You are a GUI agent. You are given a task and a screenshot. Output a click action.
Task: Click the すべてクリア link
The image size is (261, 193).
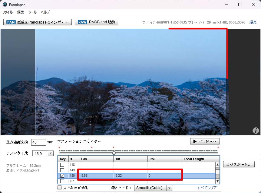tap(207, 188)
